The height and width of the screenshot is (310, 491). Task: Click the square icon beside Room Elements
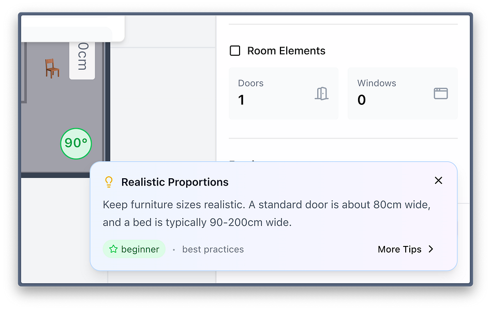tap(235, 51)
